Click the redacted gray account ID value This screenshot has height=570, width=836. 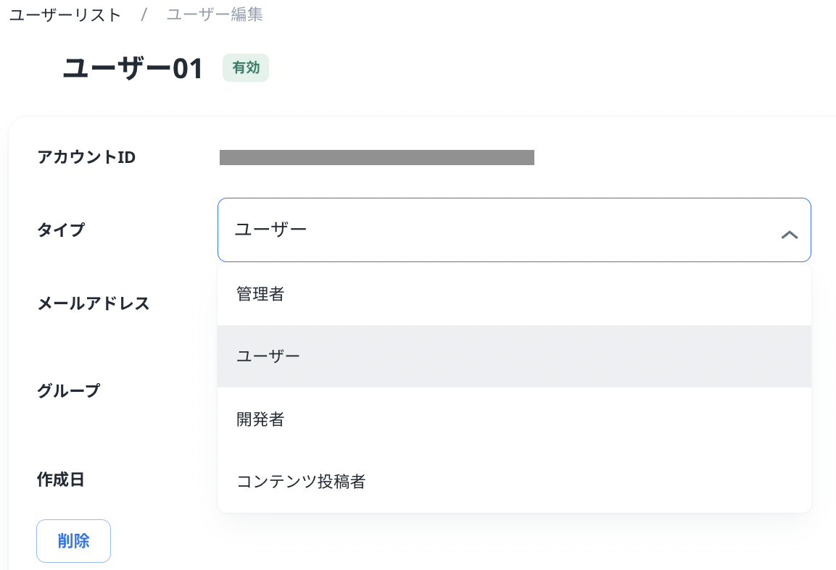coord(376,157)
